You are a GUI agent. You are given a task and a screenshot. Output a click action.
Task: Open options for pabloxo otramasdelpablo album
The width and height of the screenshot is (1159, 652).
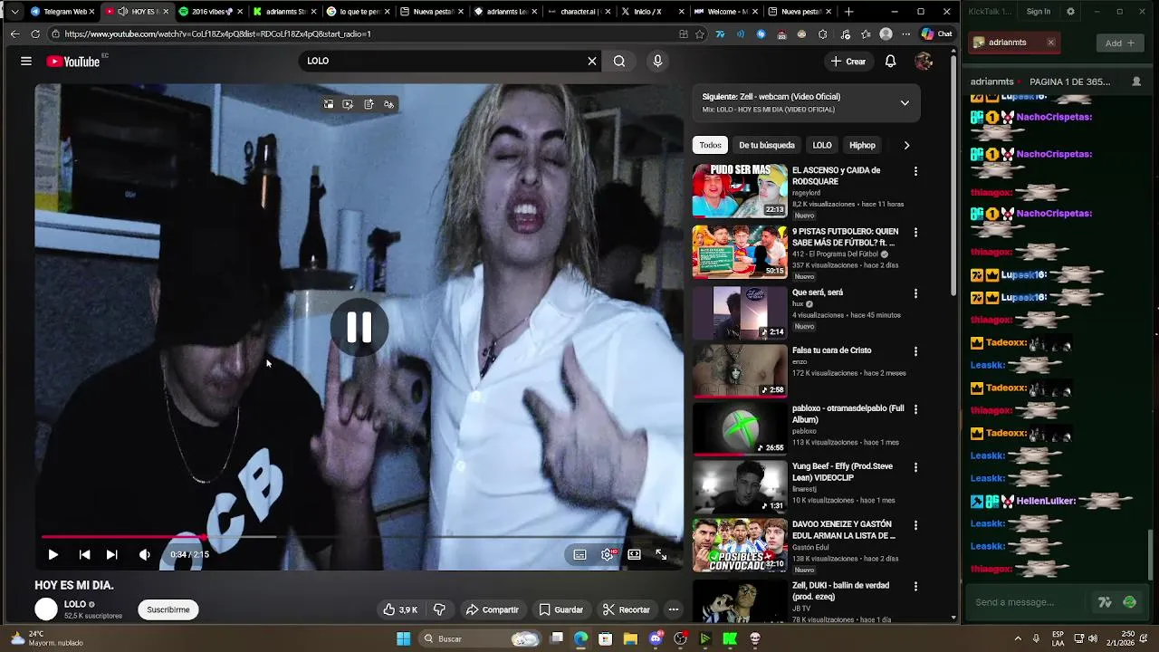(915, 409)
